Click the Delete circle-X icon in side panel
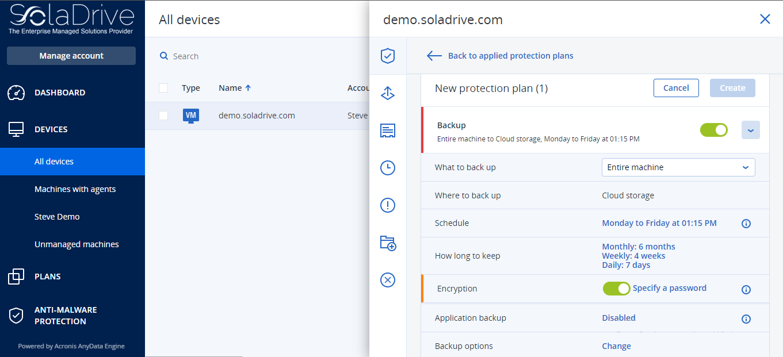The height and width of the screenshot is (357, 783). [388, 280]
